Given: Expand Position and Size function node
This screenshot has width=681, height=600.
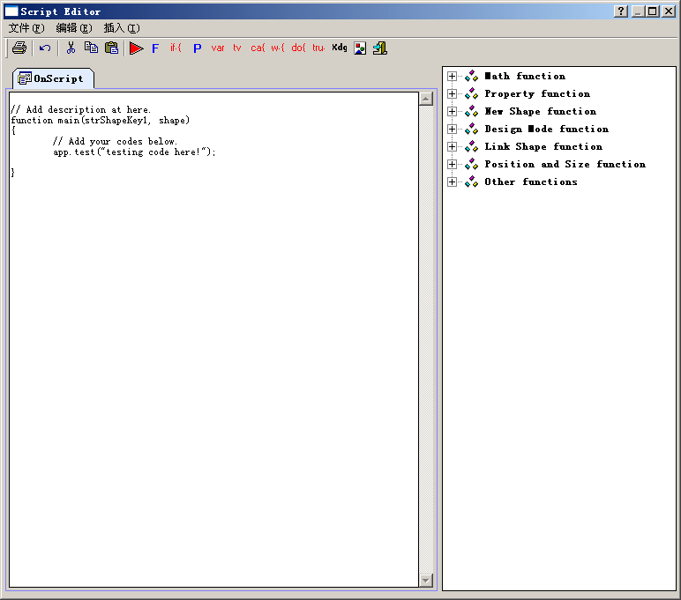Looking at the screenshot, I should coord(452,164).
